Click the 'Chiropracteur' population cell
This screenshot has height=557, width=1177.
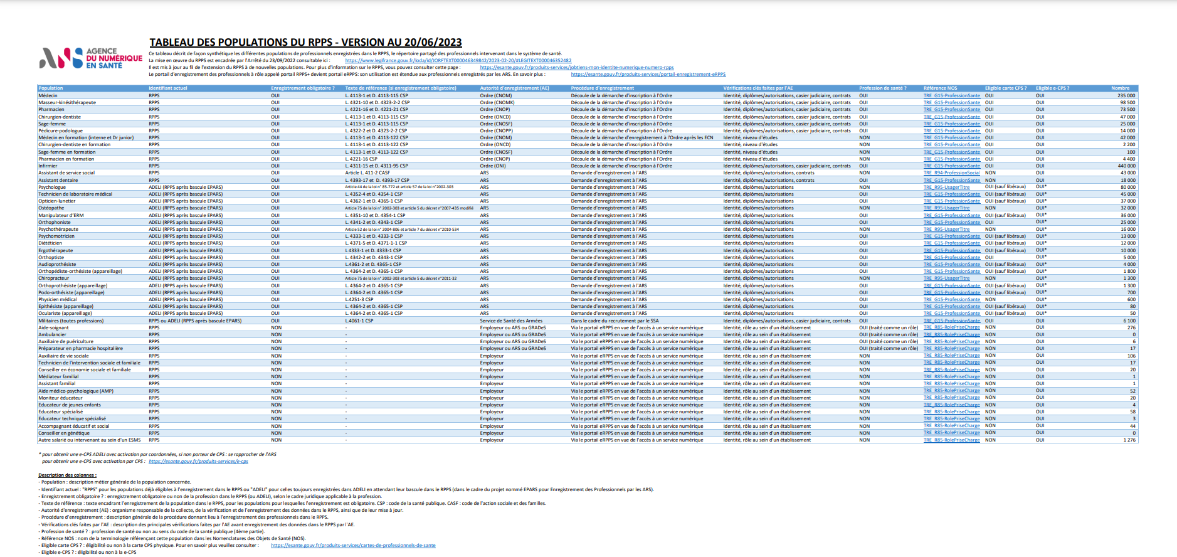pyautogui.click(x=54, y=278)
